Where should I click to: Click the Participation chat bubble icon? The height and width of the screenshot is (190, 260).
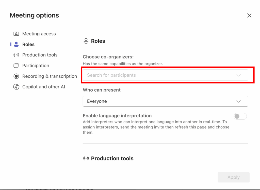16,66
